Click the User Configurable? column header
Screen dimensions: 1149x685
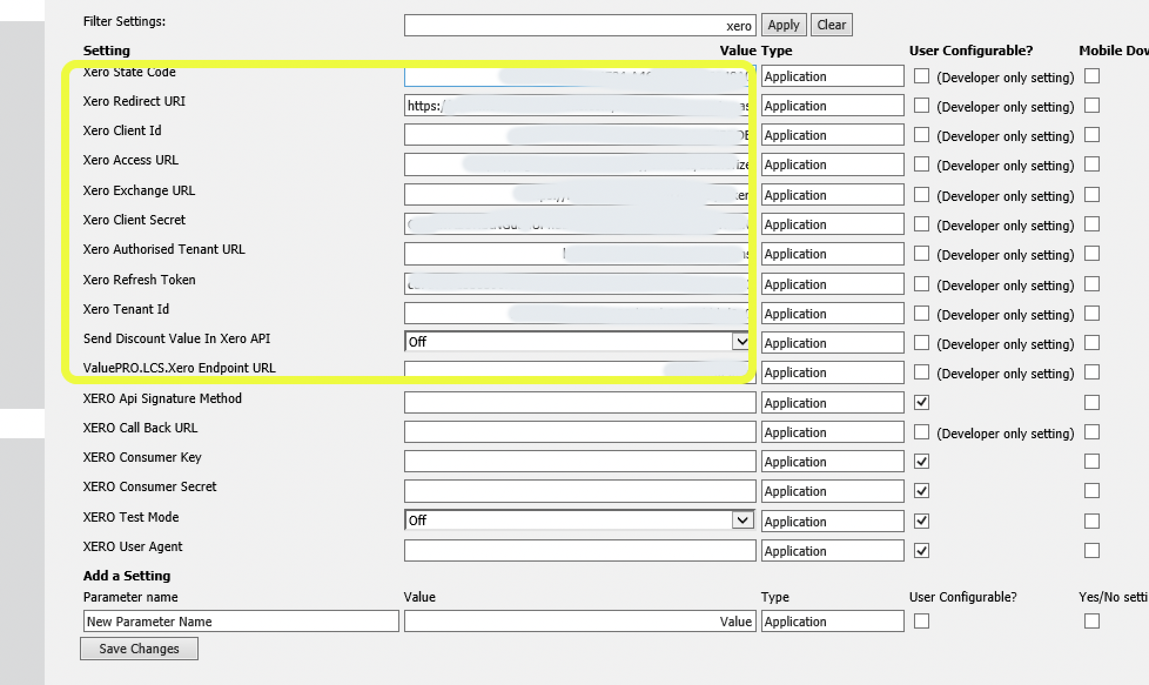tap(970, 51)
